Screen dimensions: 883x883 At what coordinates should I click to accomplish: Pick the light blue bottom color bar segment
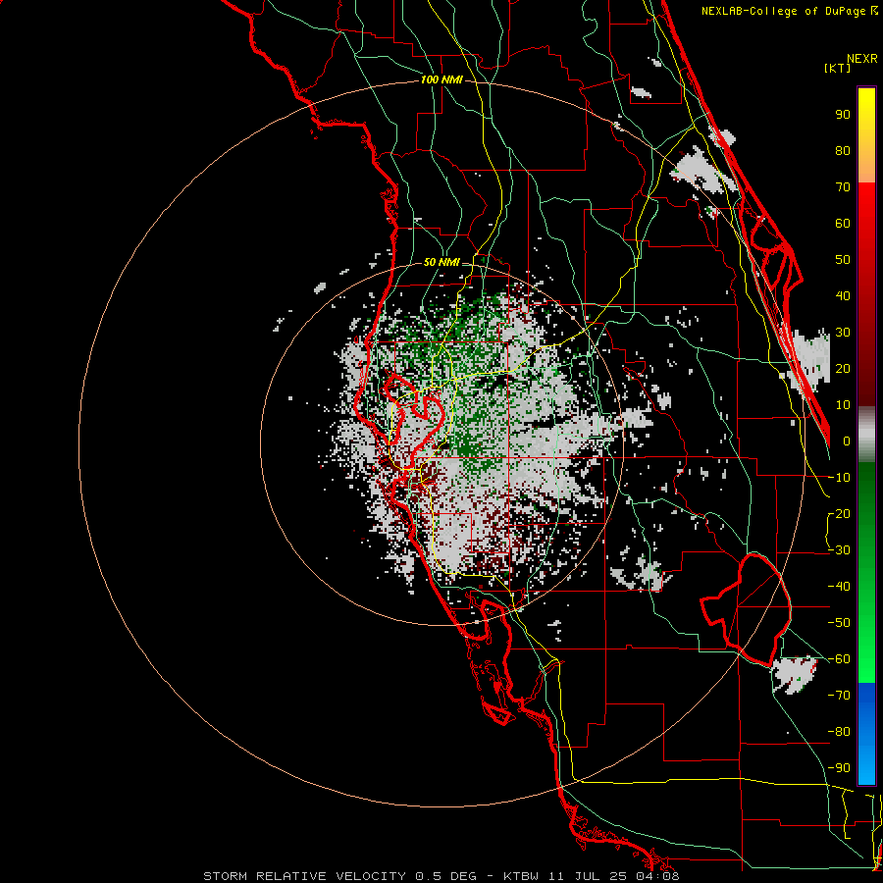[866, 768]
